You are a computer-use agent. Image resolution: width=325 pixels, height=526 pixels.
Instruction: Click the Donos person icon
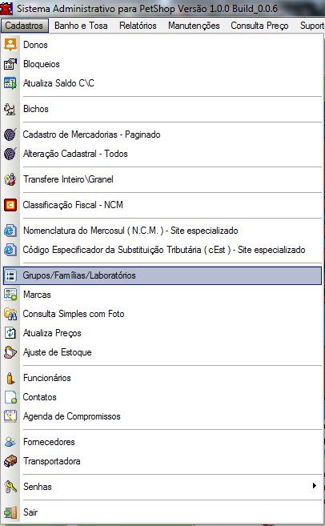coord(10,45)
